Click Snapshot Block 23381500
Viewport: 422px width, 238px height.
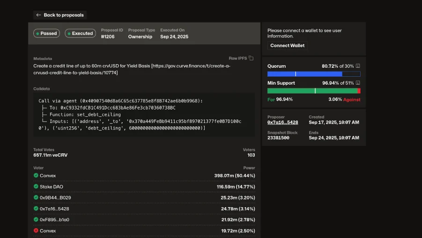(278, 138)
